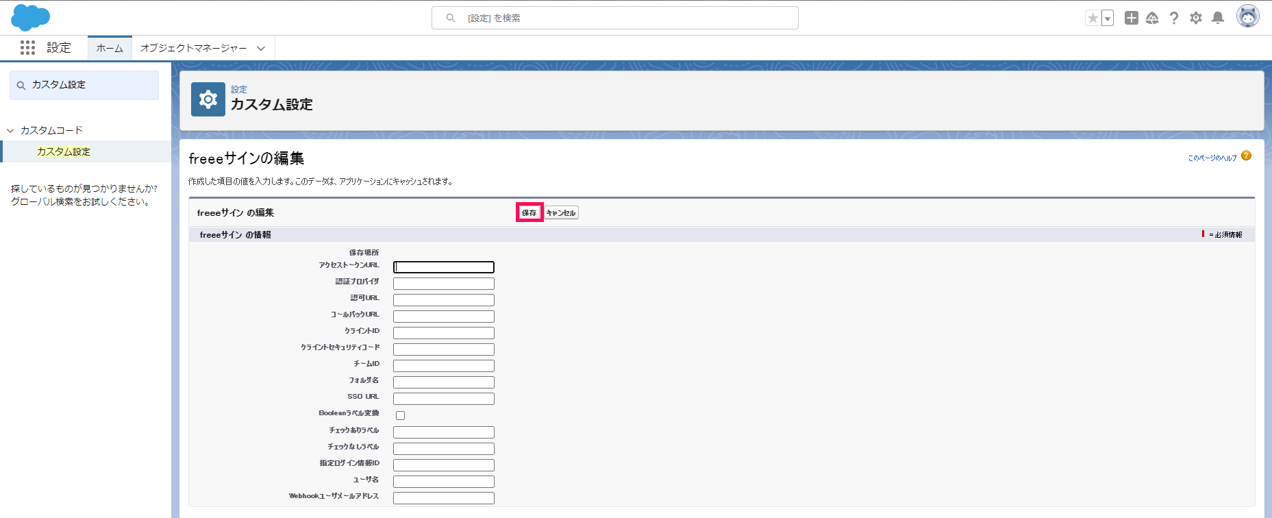Collapse the カスタムコード tree section
Screen dimensions: 1272x518
(10, 130)
